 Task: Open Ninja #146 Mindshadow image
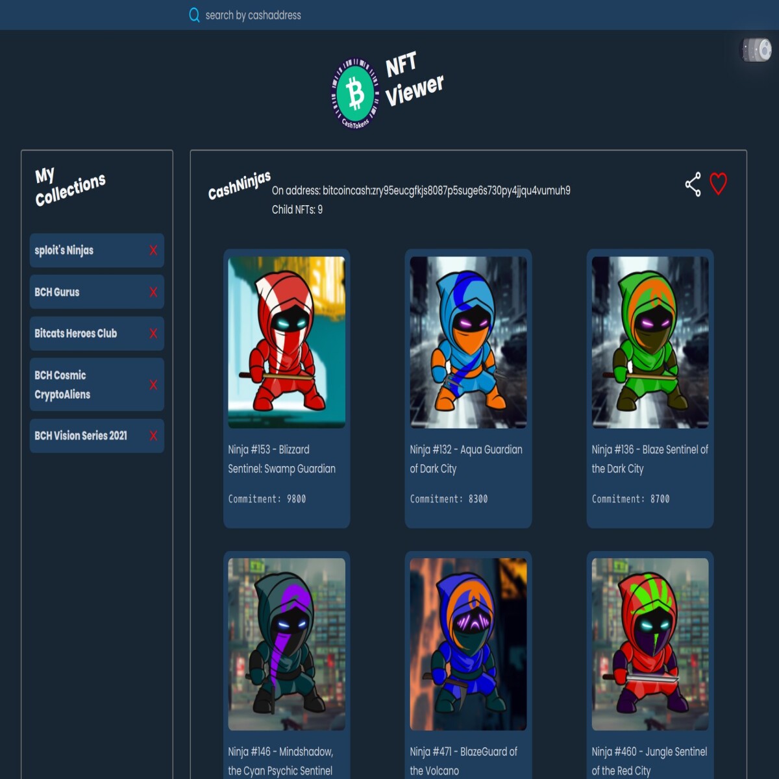coord(286,644)
